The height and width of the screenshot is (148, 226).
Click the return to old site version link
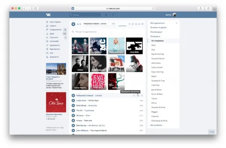[x=55, y=129]
